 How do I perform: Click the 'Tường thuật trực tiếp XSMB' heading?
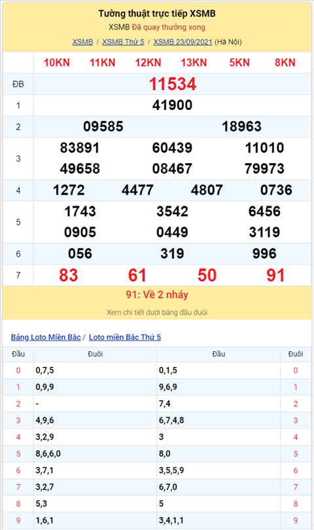157,14
